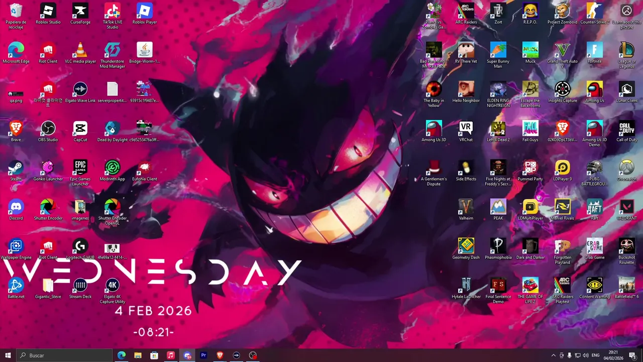The width and height of the screenshot is (643, 362).
Task: Open Thunderstore Mod Manager shortcut
Action: [x=113, y=55]
